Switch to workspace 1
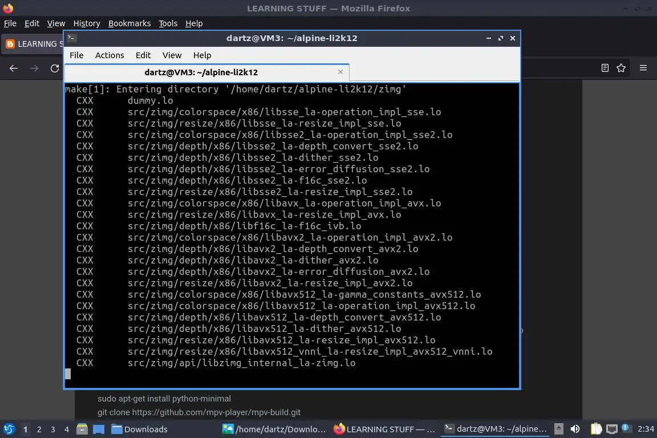657x438 pixels. [26, 429]
